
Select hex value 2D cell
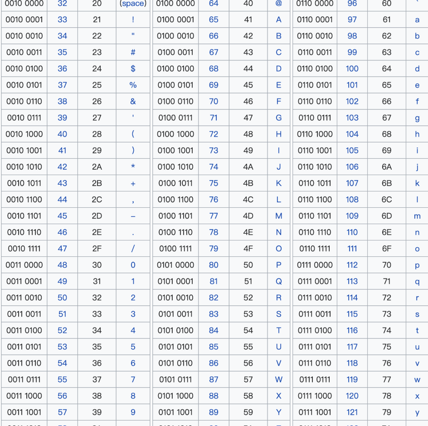tap(97, 216)
